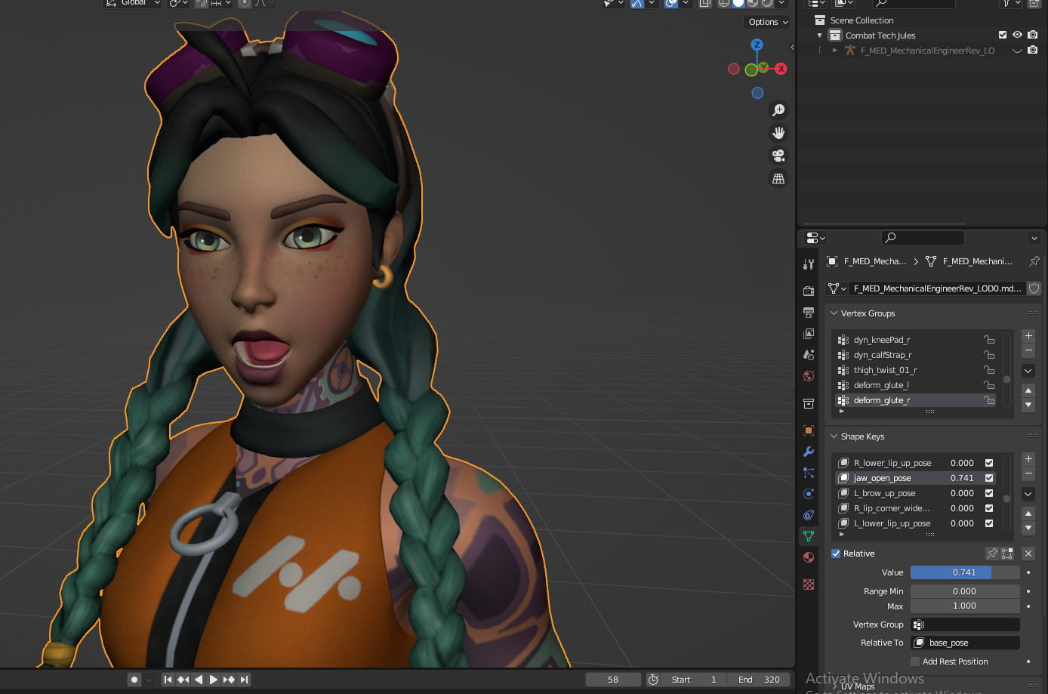Open the Texture properties tab
Screen dimensions: 1048x694
coord(809,585)
